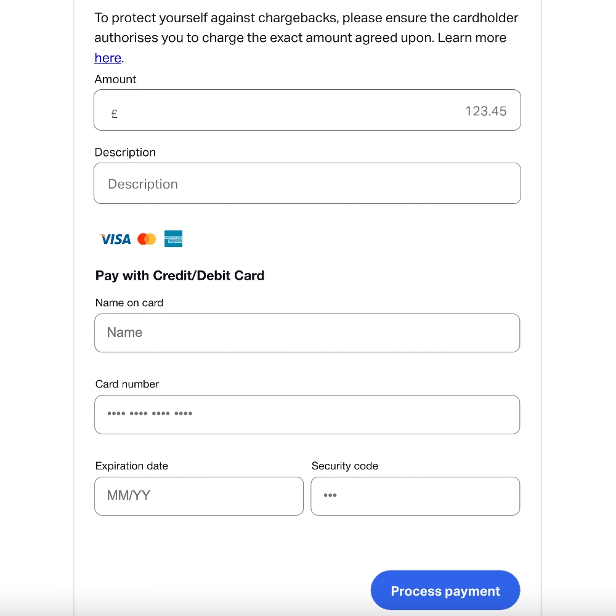Select the Description text box

[x=307, y=184]
